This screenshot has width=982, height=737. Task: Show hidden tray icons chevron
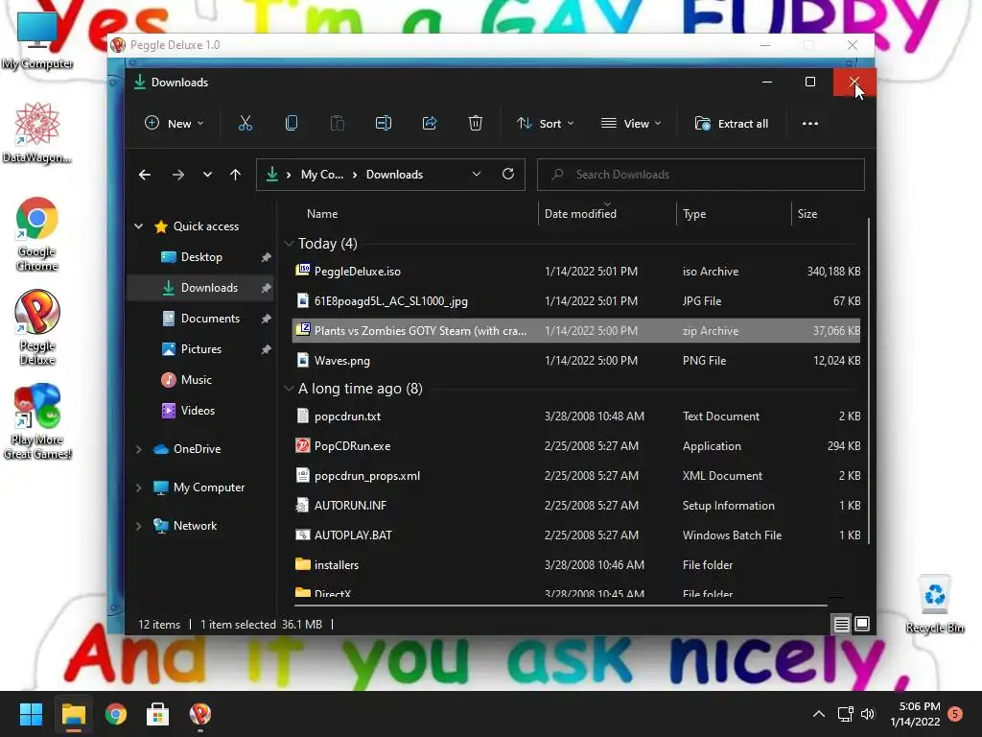click(x=819, y=714)
